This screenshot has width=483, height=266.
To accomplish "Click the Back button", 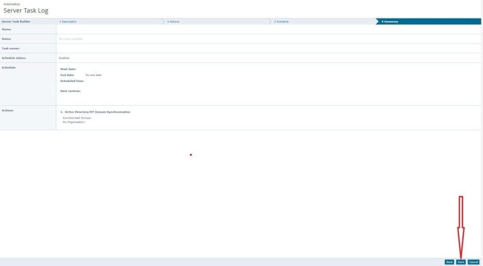I will coord(449,262).
